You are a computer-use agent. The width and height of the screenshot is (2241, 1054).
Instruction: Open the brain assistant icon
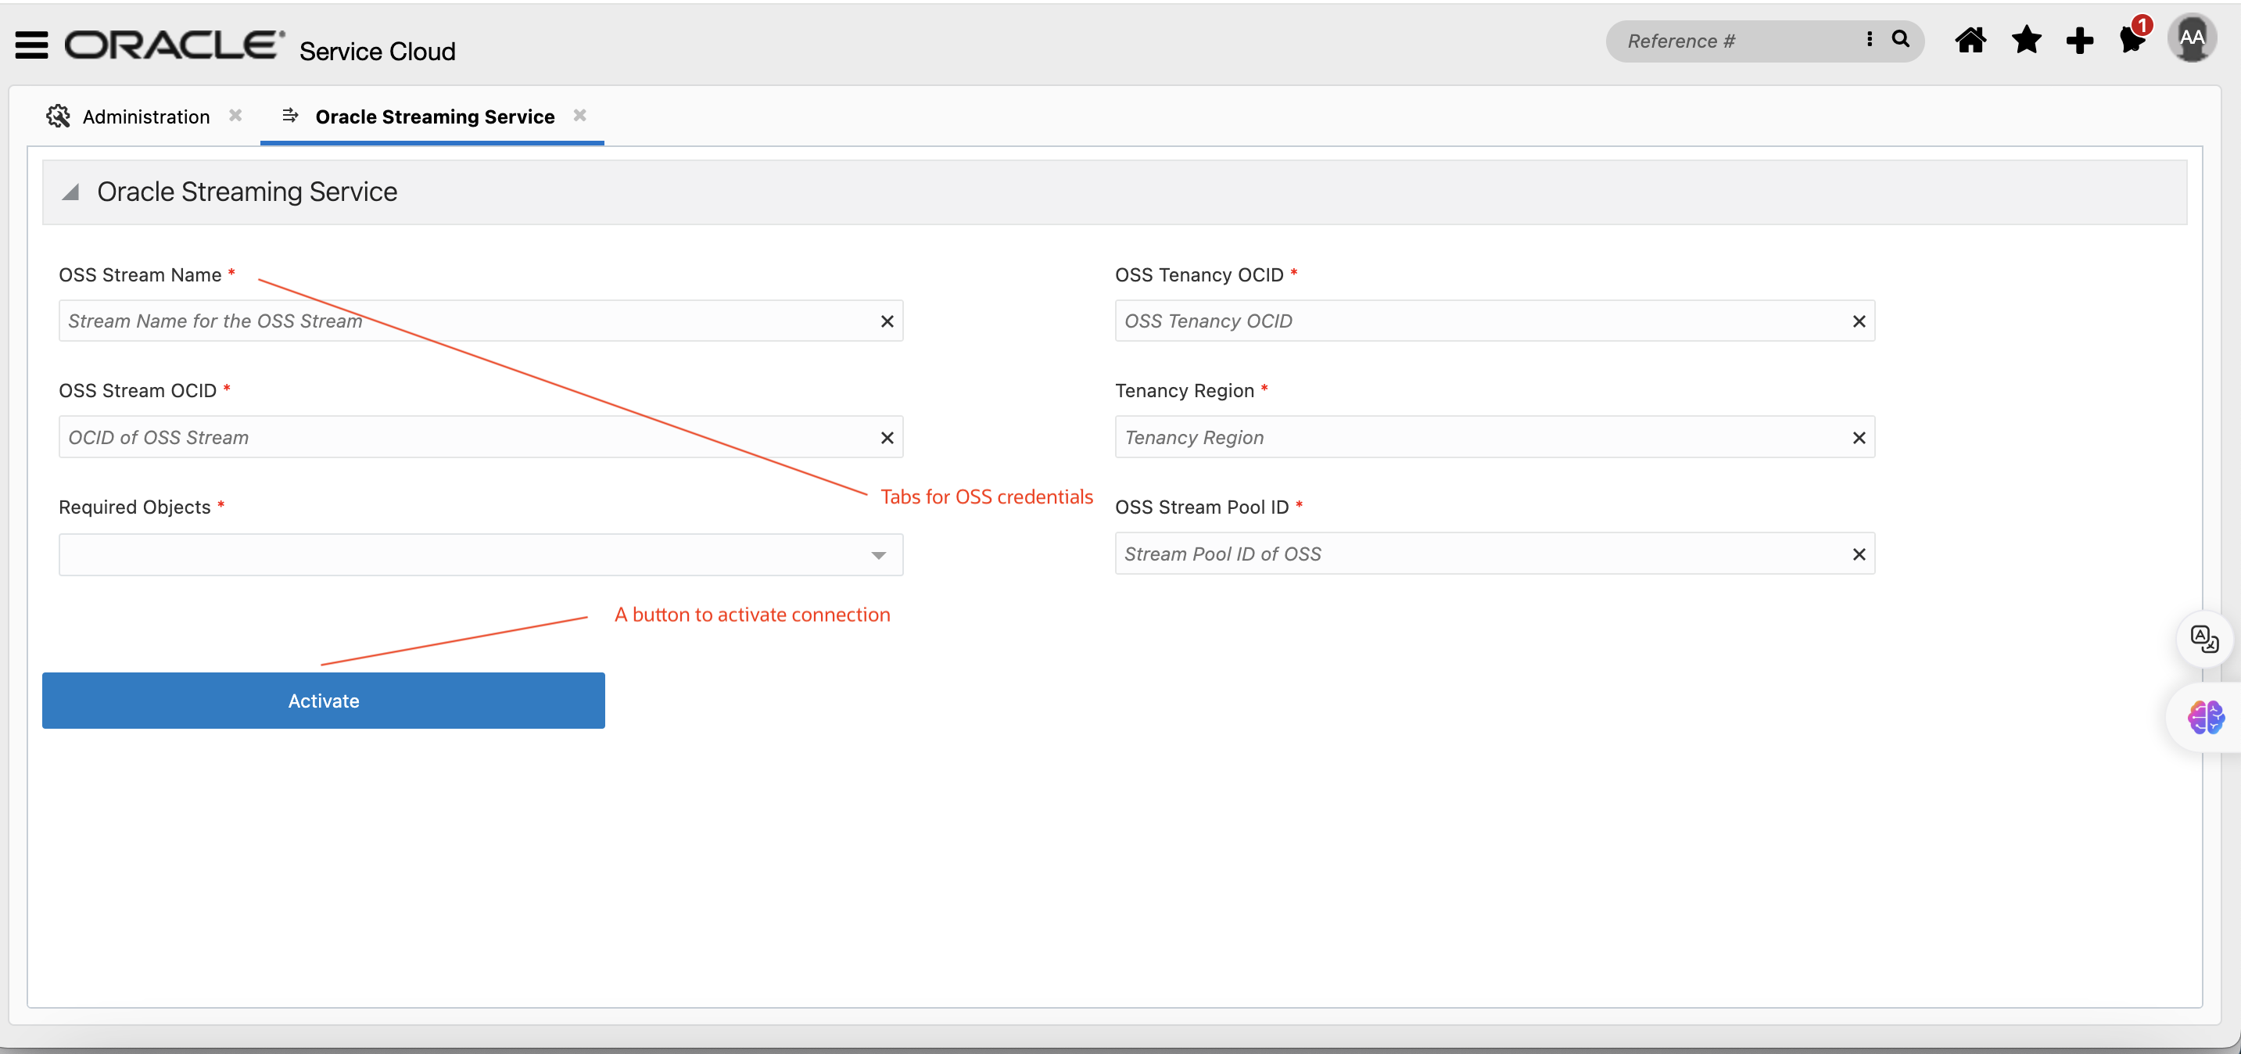pyautogui.click(x=2205, y=718)
